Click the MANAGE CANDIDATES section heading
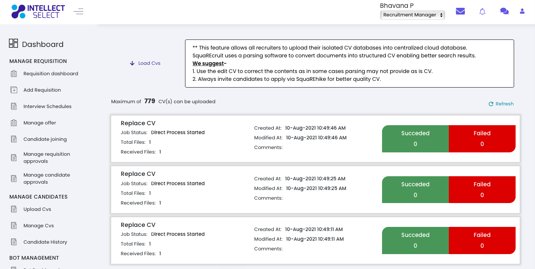The image size is (535, 269). click(x=38, y=197)
